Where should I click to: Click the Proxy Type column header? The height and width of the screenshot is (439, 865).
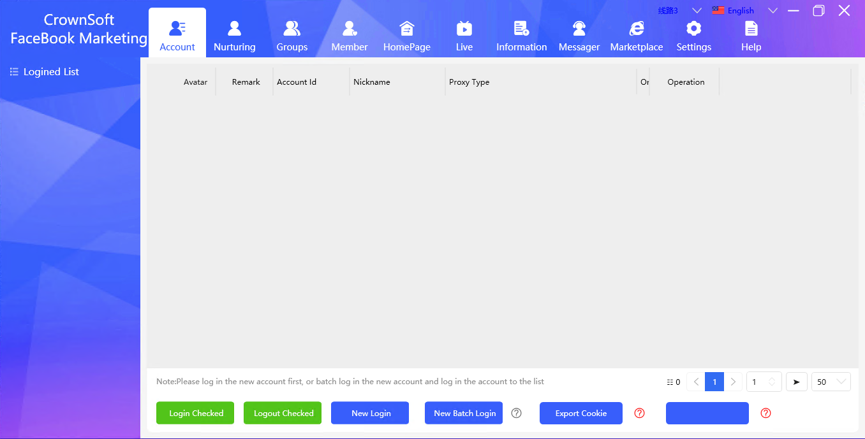coord(469,82)
